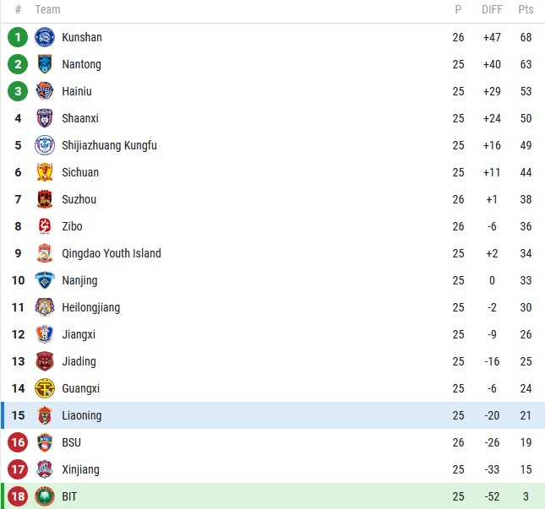Click the P matches played header
Viewport: 545px width, 509px height.
click(458, 10)
